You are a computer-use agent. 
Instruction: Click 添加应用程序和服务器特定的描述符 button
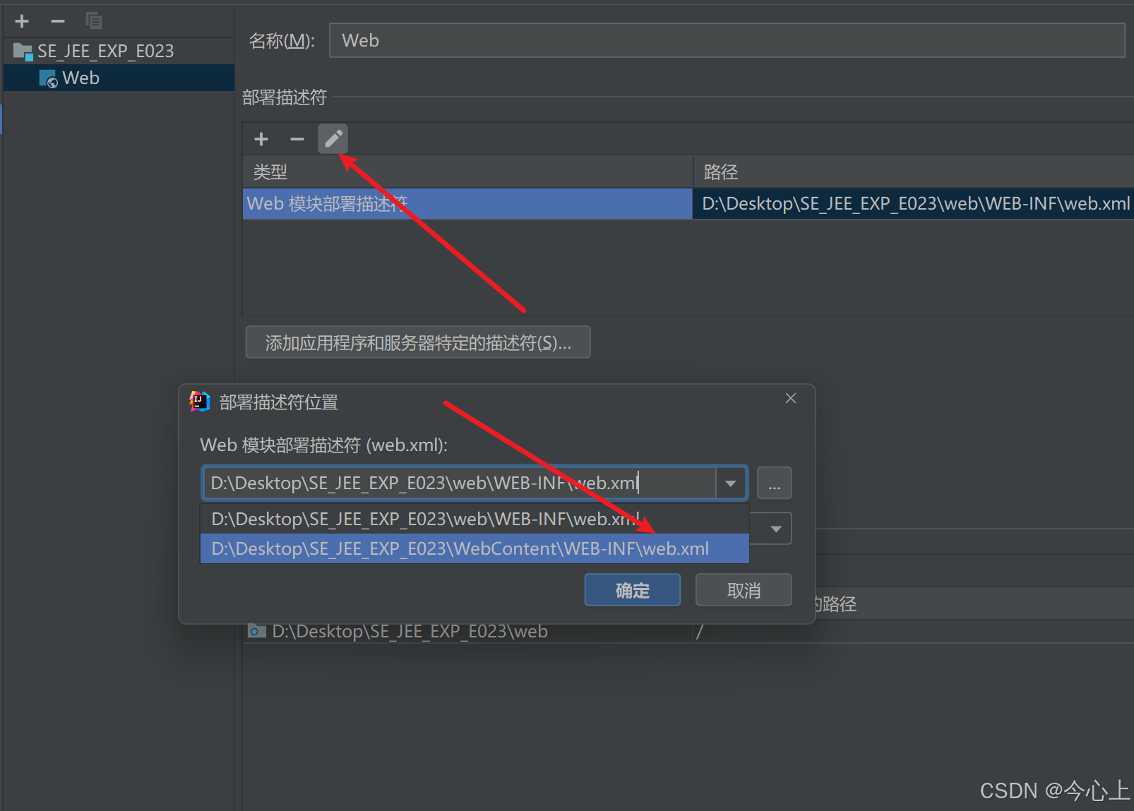pos(418,342)
